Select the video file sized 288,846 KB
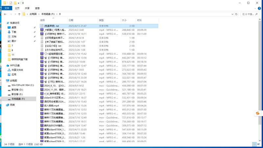The image size is (263, 148). pos(99,30)
